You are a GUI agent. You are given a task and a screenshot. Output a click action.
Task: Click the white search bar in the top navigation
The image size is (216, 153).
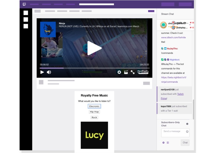(x=97, y=4)
